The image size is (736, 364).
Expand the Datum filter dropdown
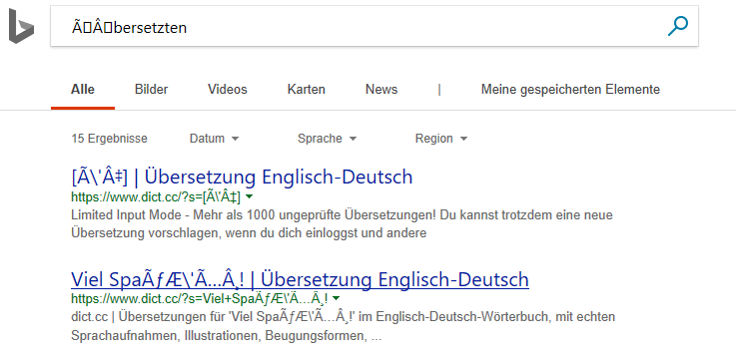coord(214,139)
